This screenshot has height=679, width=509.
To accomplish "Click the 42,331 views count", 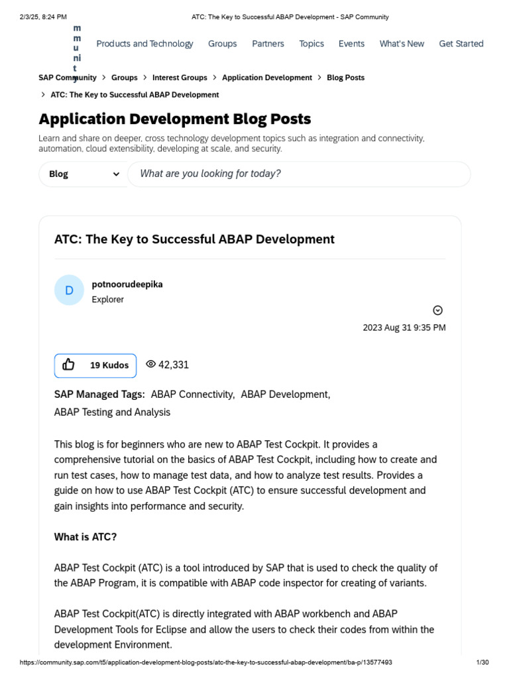I will tap(174, 365).
